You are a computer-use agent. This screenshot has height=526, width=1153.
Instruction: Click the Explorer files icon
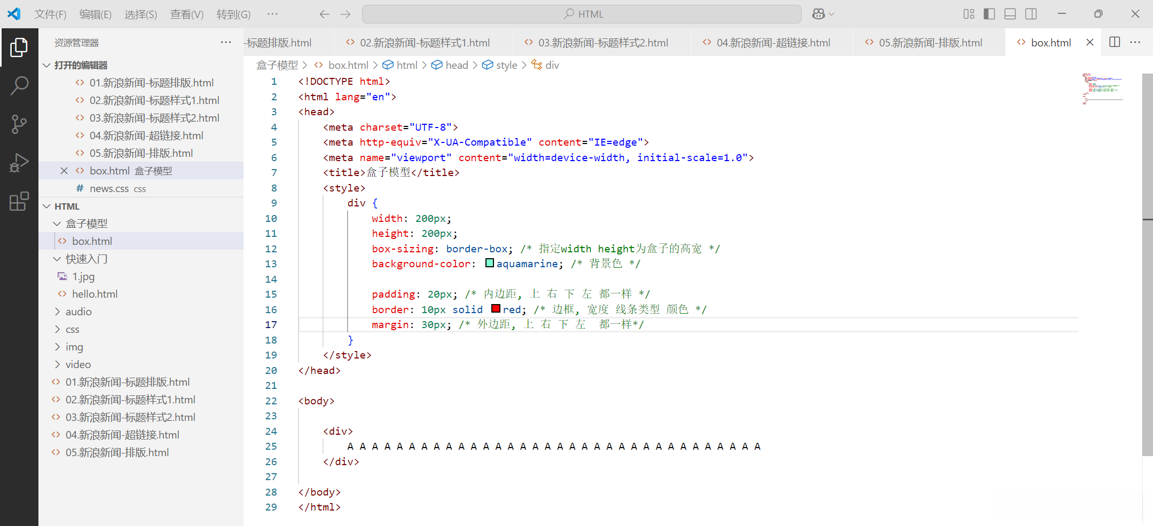19,47
